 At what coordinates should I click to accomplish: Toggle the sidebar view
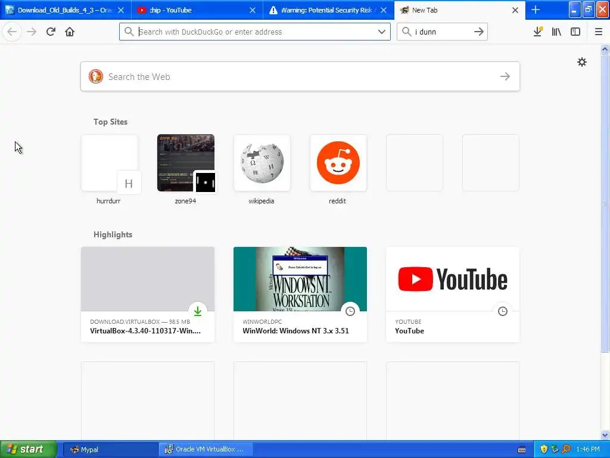tap(575, 32)
